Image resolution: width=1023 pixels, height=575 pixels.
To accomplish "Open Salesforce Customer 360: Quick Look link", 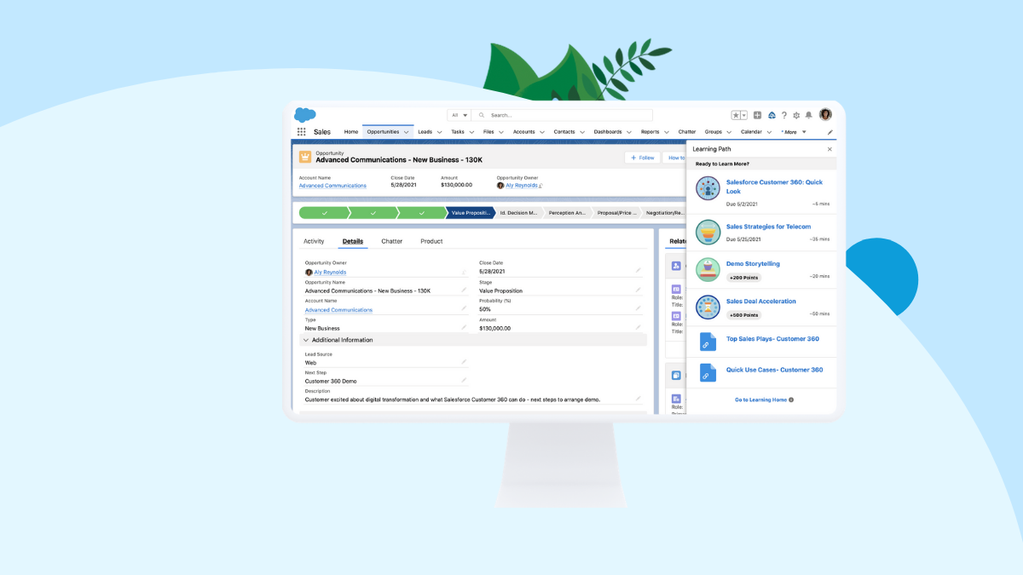I will (x=774, y=187).
